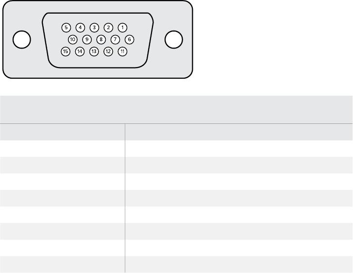The width and height of the screenshot is (353, 273).
Task: Click pin 5 at top-row end
Action: click(66, 28)
